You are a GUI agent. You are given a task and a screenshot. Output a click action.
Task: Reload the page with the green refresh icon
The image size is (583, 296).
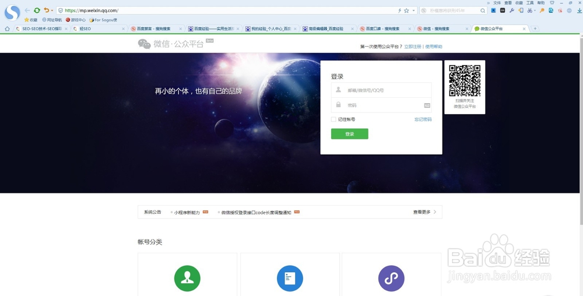click(x=37, y=10)
